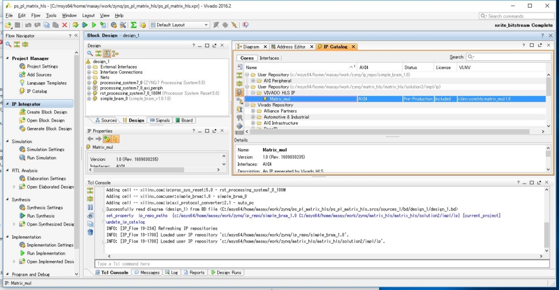Viewport: 559px width, 290px height.
Task: Select the Interfaces tab in IP Catalog
Action: [269, 58]
